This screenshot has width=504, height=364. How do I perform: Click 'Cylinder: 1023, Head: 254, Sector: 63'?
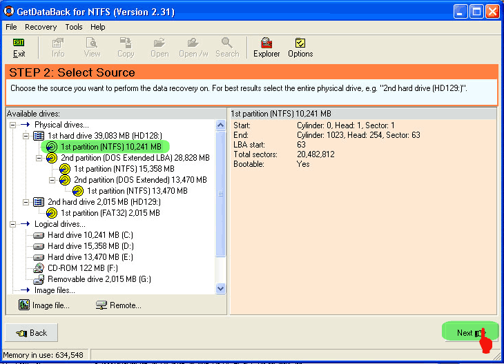click(358, 135)
